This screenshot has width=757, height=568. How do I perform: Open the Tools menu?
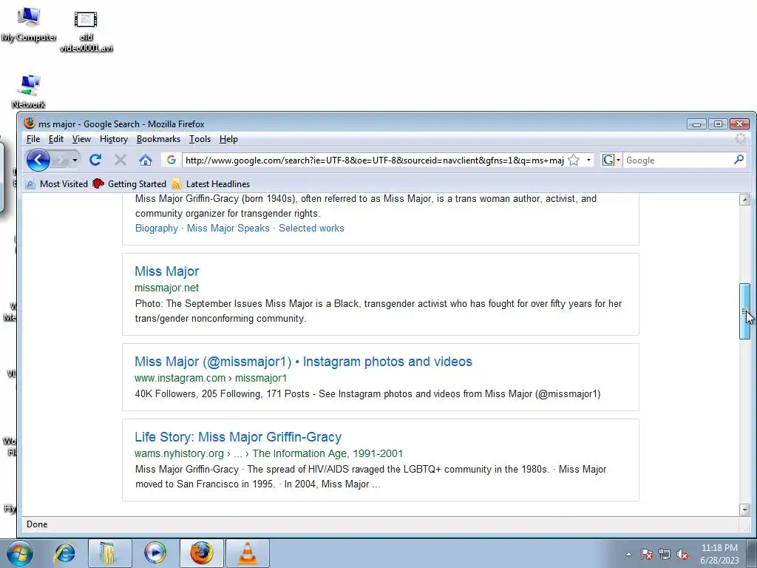tap(200, 139)
